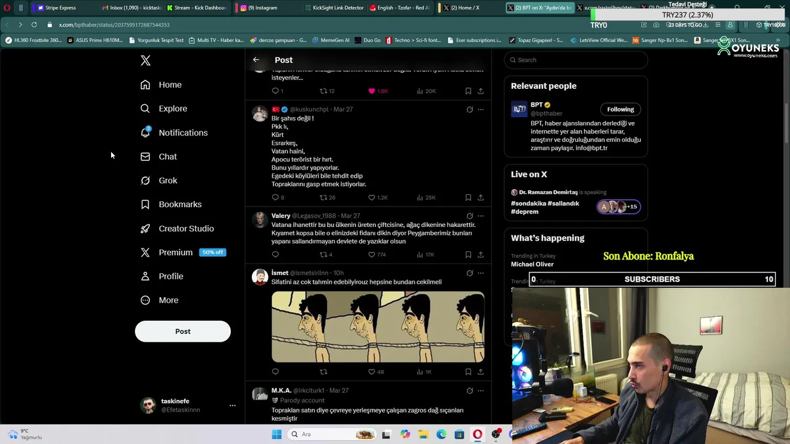The image size is (790, 444).
Task: Go to Profile page
Action: coord(162,276)
